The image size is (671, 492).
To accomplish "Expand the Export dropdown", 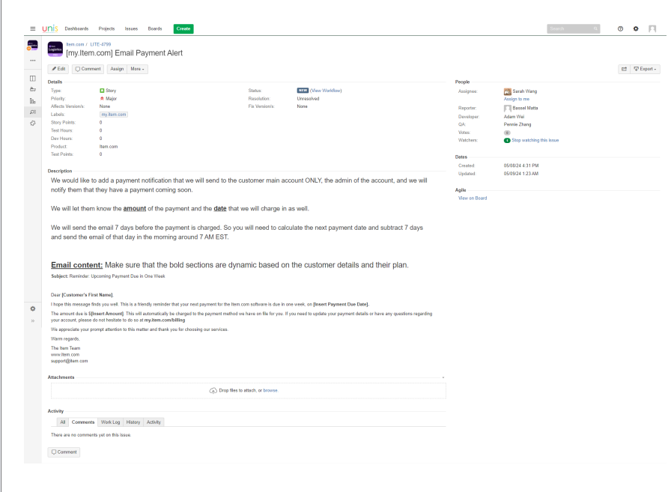I will tap(645, 69).
